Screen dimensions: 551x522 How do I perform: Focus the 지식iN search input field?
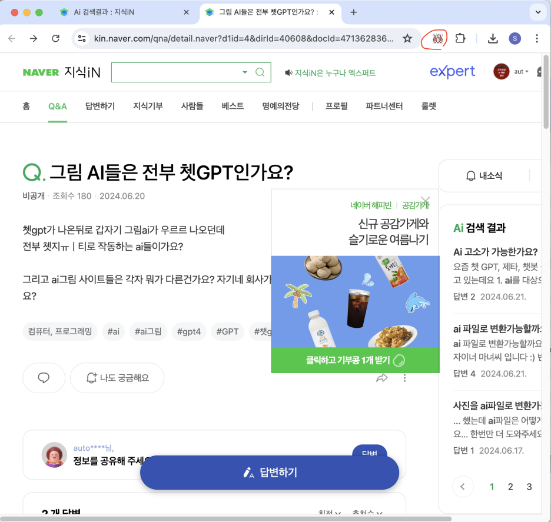tap(175, 72)
